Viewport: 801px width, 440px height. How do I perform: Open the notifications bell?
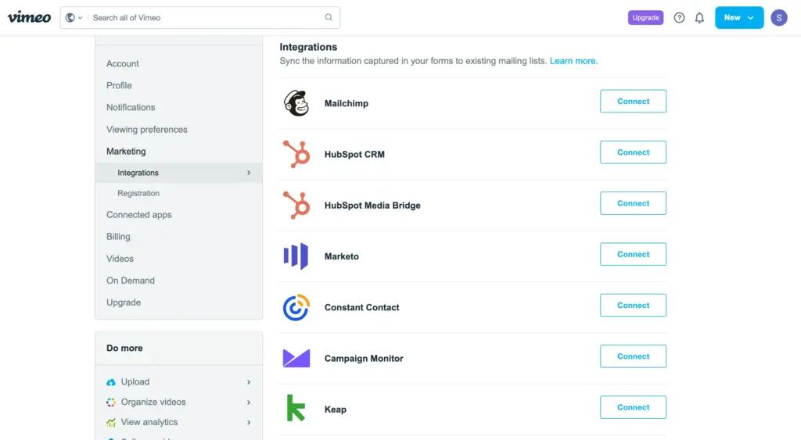point(699,18)
